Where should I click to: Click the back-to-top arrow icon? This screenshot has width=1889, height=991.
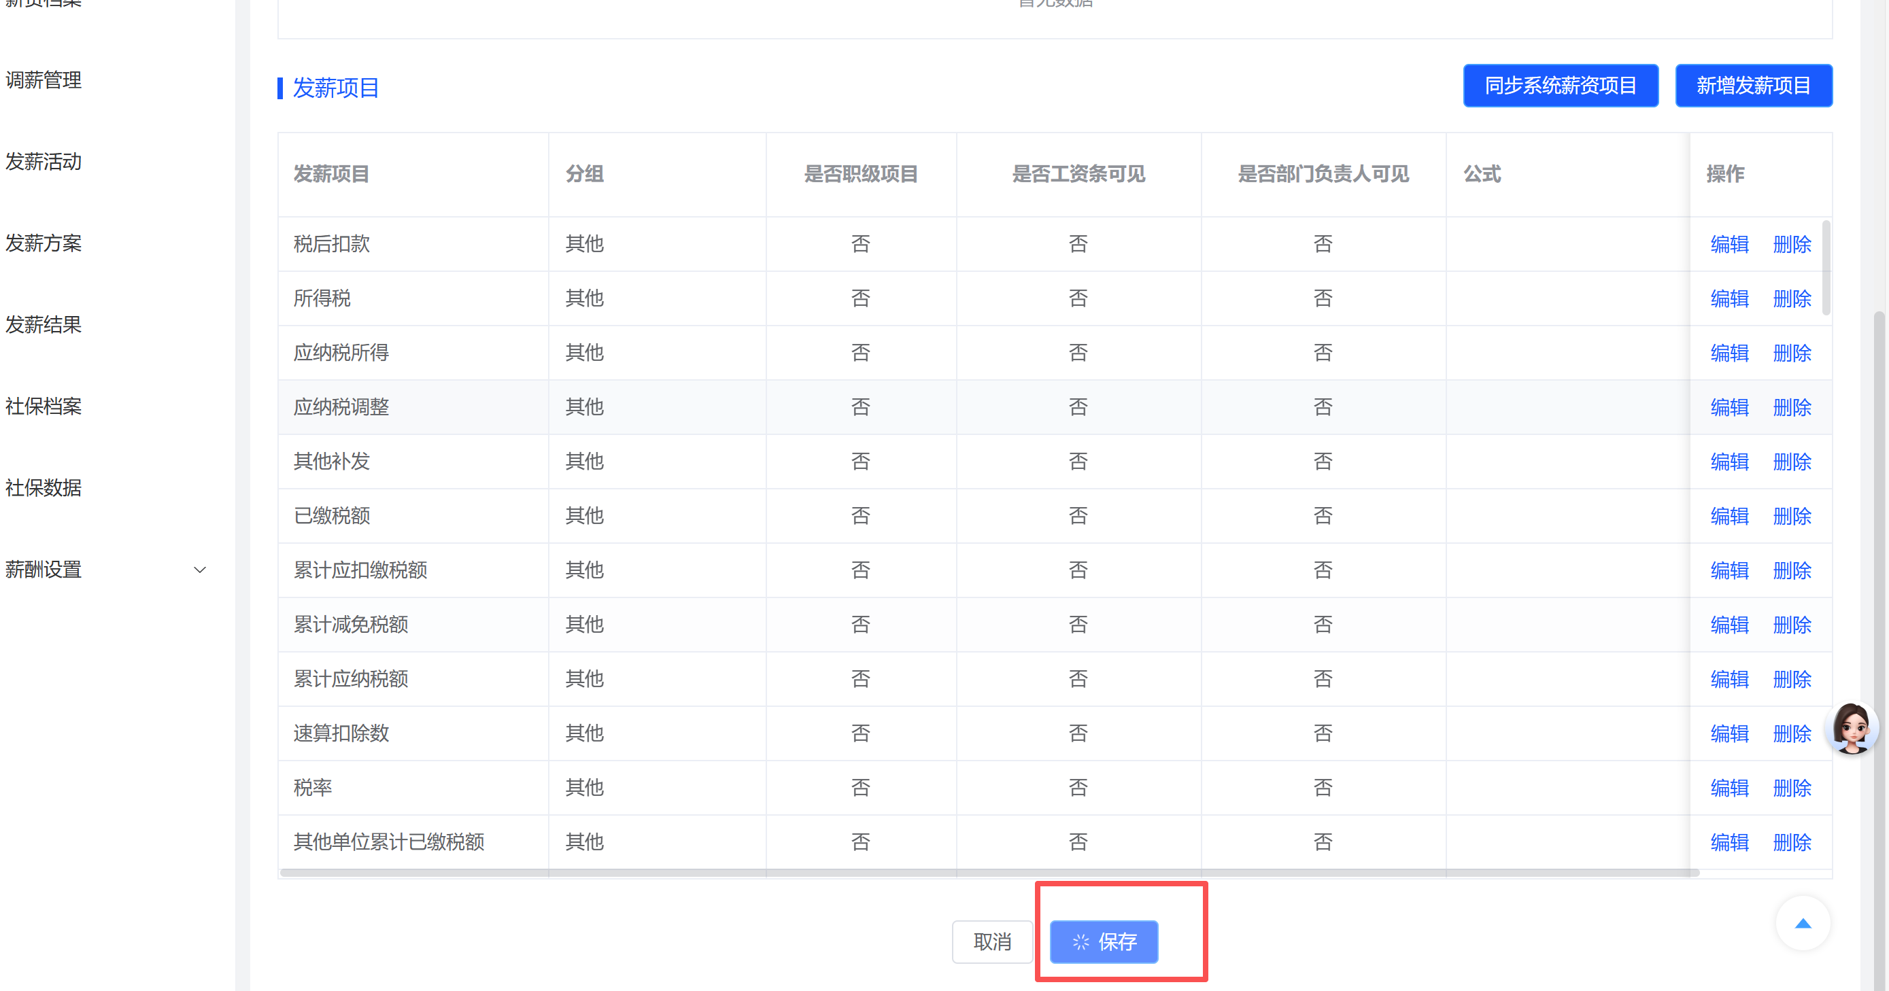(x=1803, y=923)
